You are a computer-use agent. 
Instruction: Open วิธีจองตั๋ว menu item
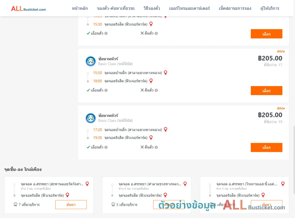pos(152,8)
